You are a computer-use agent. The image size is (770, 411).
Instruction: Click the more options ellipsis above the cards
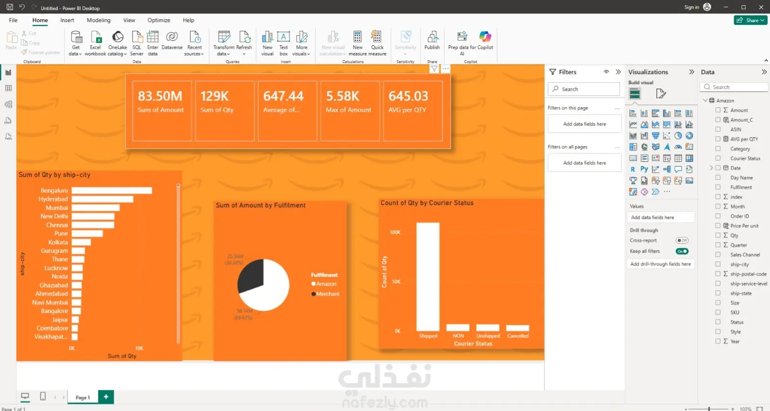(x=446, y=69)
